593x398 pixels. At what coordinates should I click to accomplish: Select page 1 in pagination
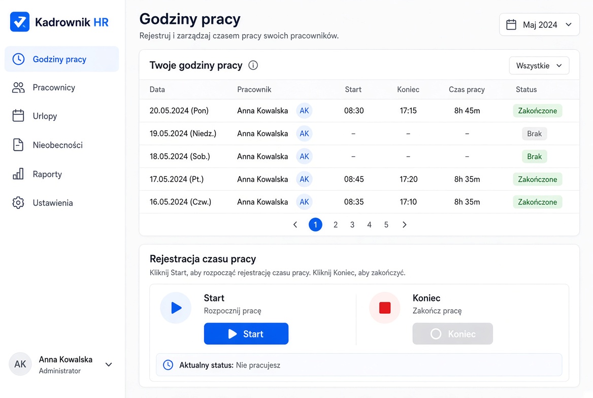pyautogui.click(x=315, y=225)
